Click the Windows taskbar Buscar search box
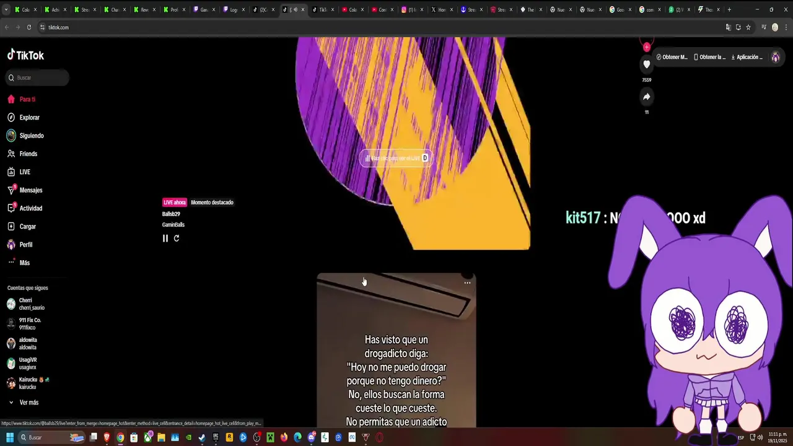 point(51,437)
